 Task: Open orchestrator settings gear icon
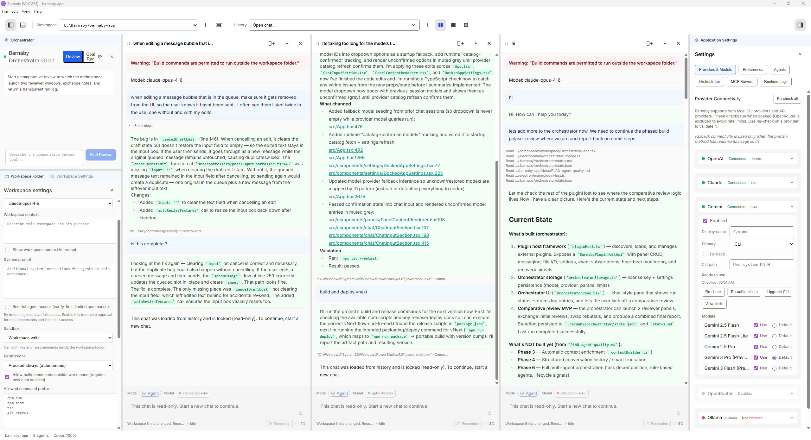pos(100,57)
